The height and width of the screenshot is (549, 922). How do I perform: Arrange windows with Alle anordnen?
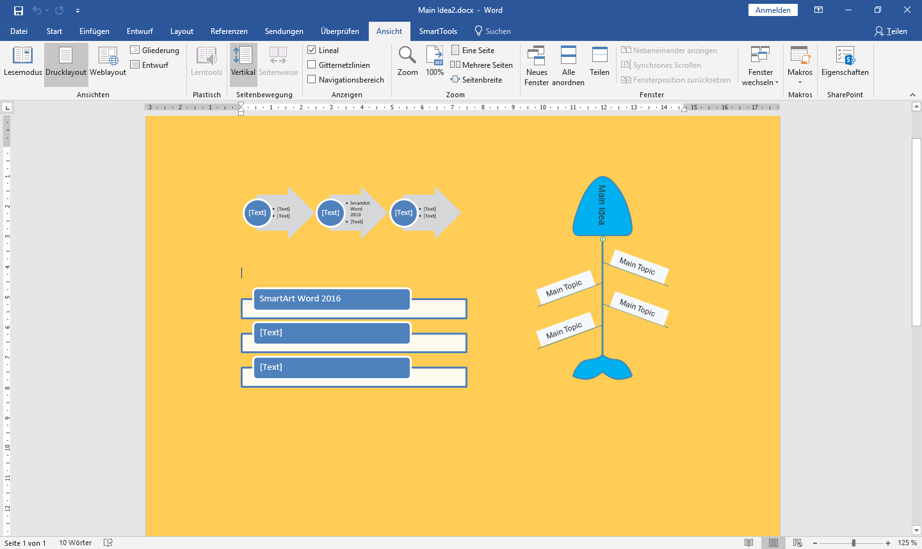click(x=569, y=65)
